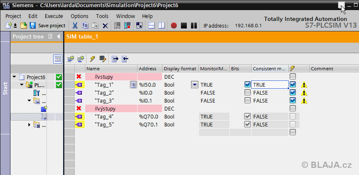Click the %Q70.0 address cell
Viewport: 359px width, 175px height.
tap(150, 116)
